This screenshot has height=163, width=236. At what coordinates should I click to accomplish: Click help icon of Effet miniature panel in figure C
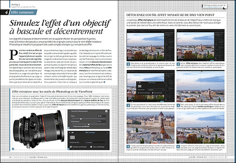108,132
